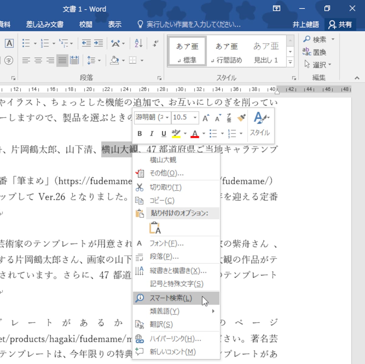The width and height of the screenshot is (365, 364).
Task: Expand the highlight color dropdown arrow
Action: [x=185, y=133]
